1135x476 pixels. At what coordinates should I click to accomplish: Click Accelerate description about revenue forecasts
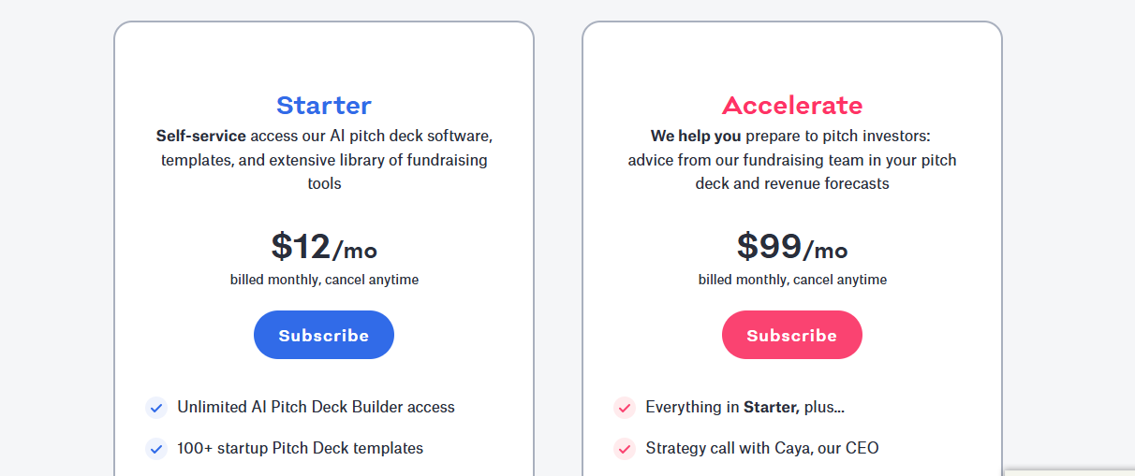tap(792, 160)
